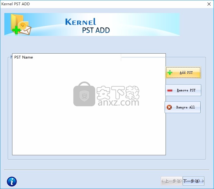Click the PST Name column header
The width and height of the screenshot is (214, 189).
(x=66, y=57)
